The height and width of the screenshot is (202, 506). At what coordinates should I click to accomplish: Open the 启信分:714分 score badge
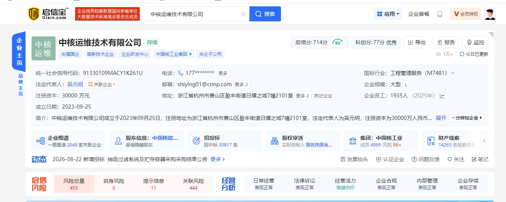(x=320, y=42)
